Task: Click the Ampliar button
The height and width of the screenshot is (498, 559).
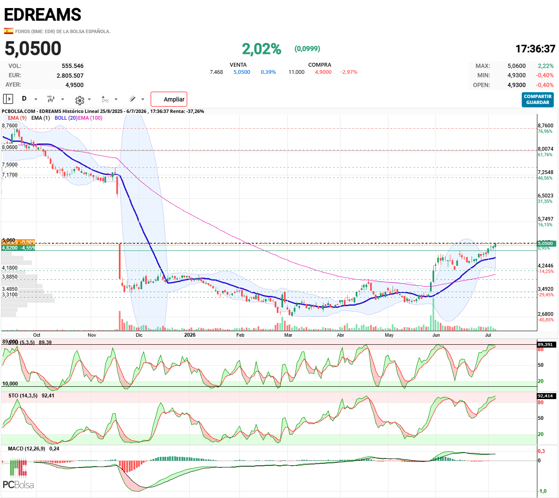Action: (x=169, y=99)
